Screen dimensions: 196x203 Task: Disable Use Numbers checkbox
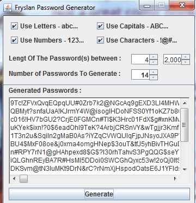click(x=14, y=40)
